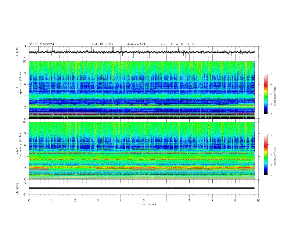Image resolution: width=291 pixels, height=225 pixels.
Task: Click the ch.1 spectrogram "4" kHz tick label
Action: click(26, 96)
